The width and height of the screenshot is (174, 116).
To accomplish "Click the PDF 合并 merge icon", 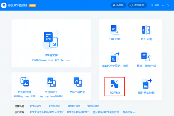I will 115,30.
